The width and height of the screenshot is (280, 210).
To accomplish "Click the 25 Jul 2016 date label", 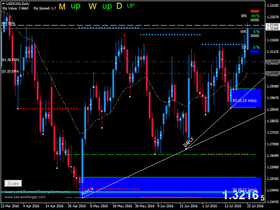I will coord(255,206).
